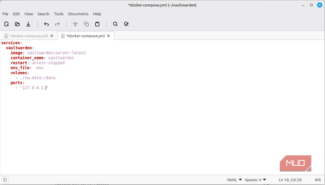Open the Tools menu

tap(59, 14)
